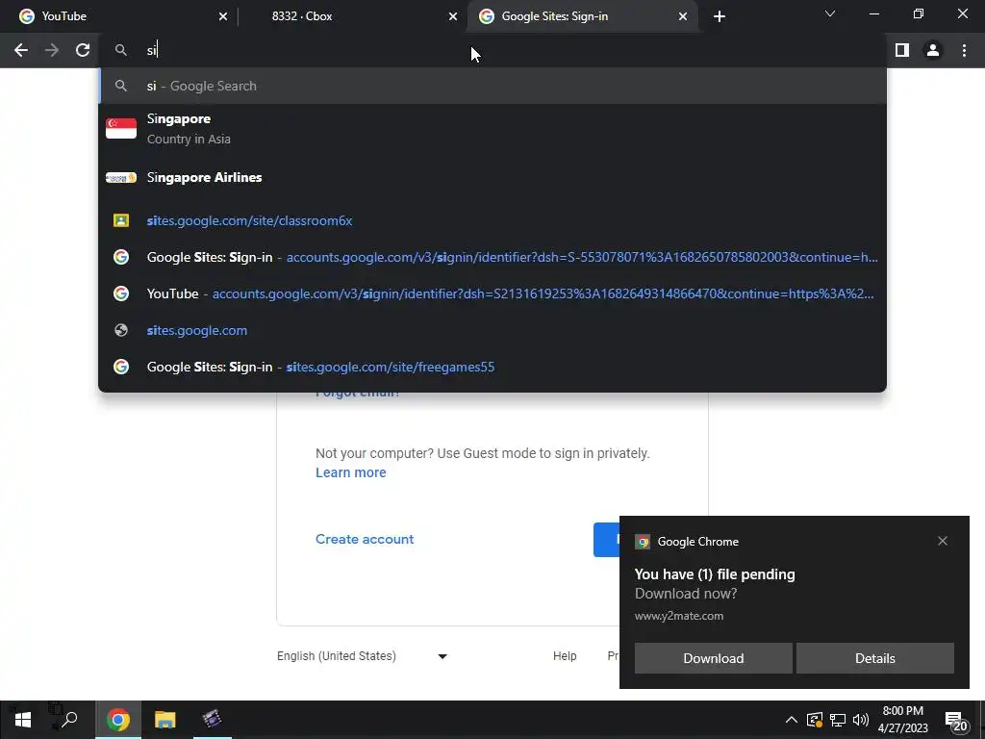
Task: Open the tab search chevron
Action: (x=830, y=13)
